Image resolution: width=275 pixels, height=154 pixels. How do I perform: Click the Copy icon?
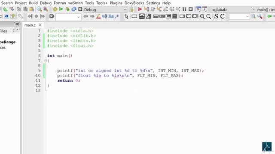pyautogui.click(x=25, y=9)
